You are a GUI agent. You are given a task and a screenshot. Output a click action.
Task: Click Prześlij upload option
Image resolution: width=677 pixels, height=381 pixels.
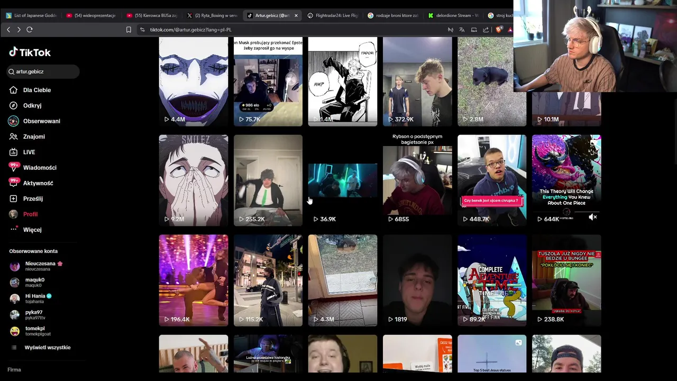(33, 198)
